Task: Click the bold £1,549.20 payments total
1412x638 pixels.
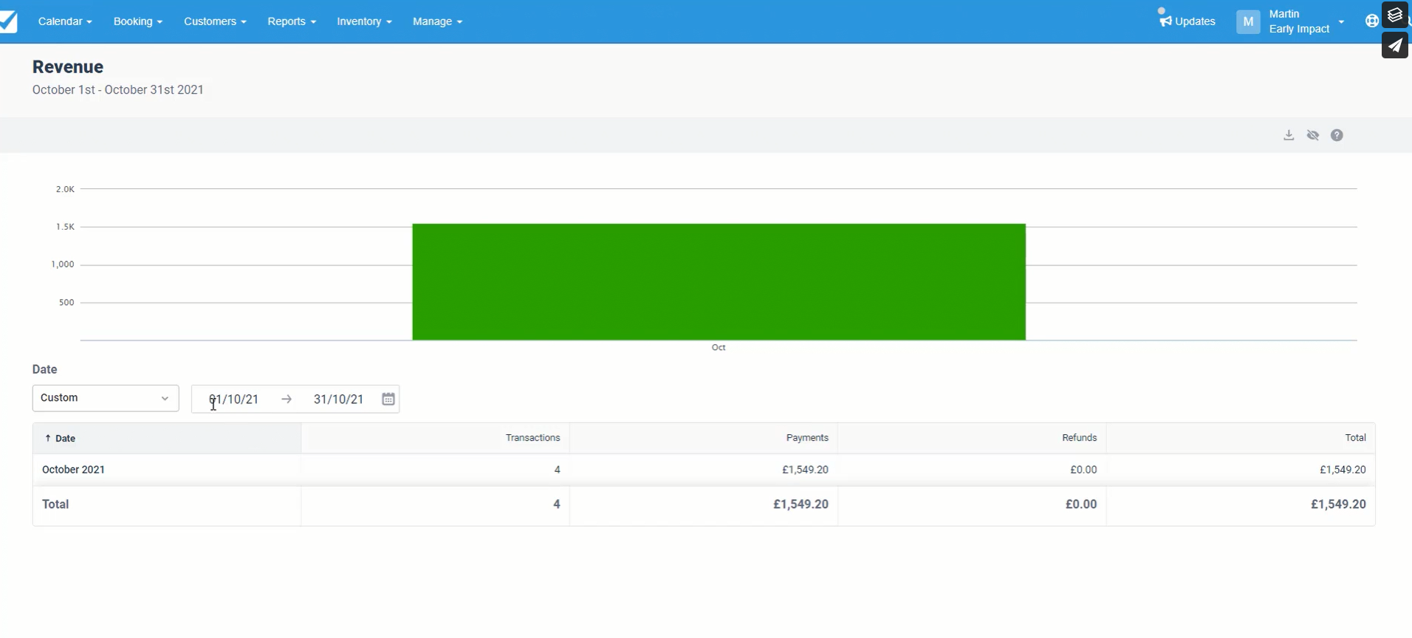Action: 801,504
